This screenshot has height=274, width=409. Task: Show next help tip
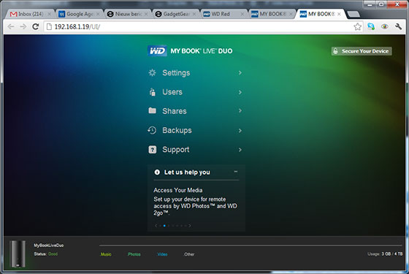(x=190, y=226)
